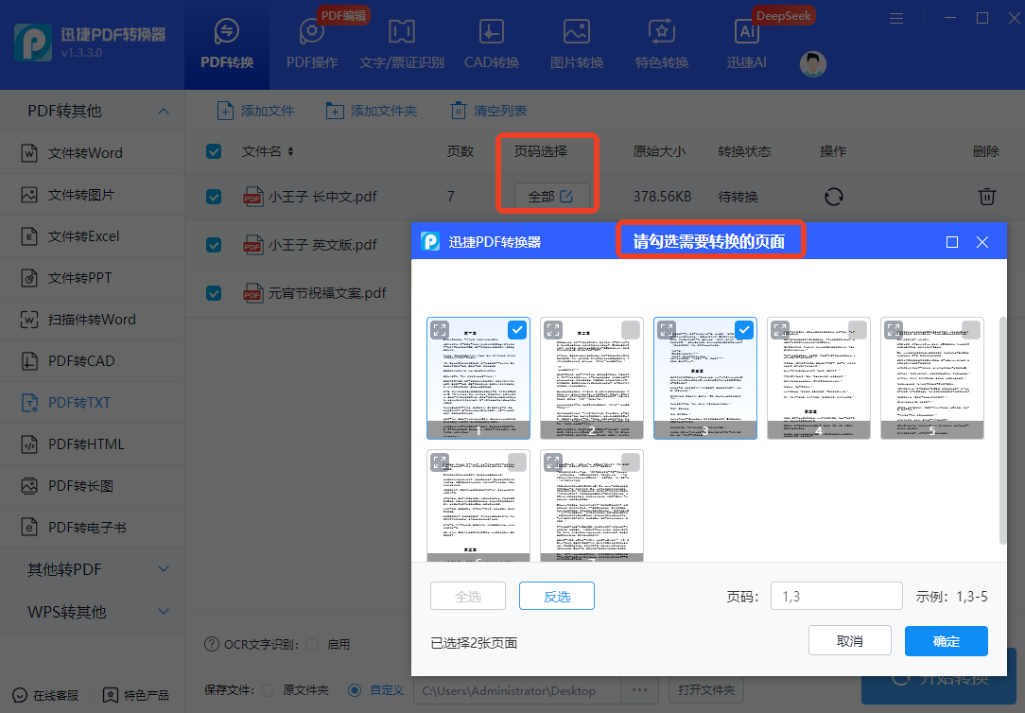Open the 图片转换 tab

pyautogui.click(x=577, y=44)
